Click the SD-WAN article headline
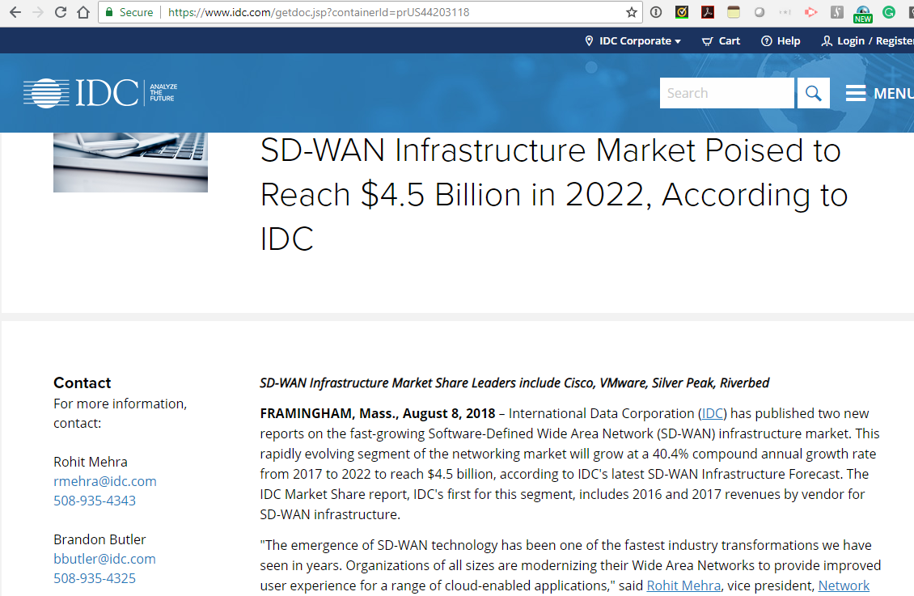The image size is (914, 596). click(x=553, y=194)
